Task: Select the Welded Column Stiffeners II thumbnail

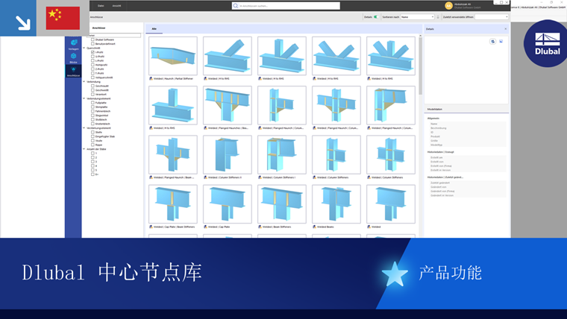Action: tap(228, 154)
